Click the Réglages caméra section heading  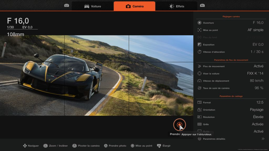[x=231, y=17]
